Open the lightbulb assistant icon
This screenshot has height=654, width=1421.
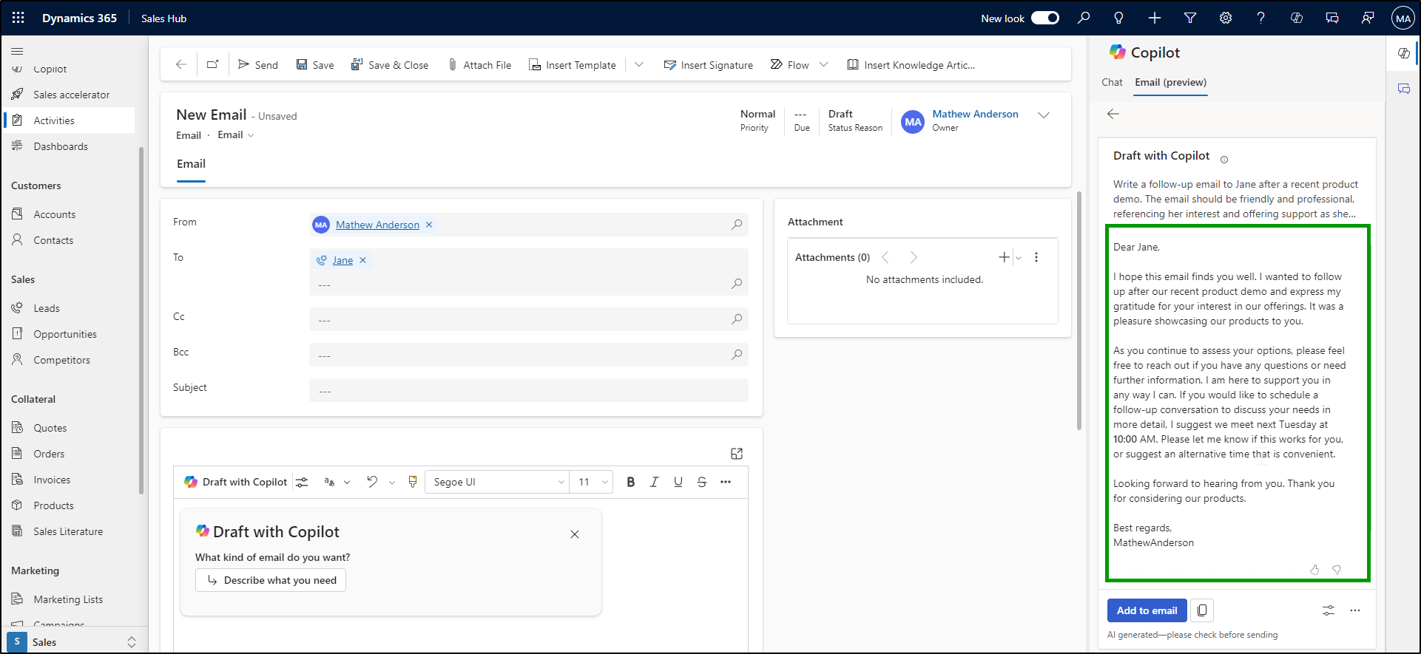[x=1119, y=18]
